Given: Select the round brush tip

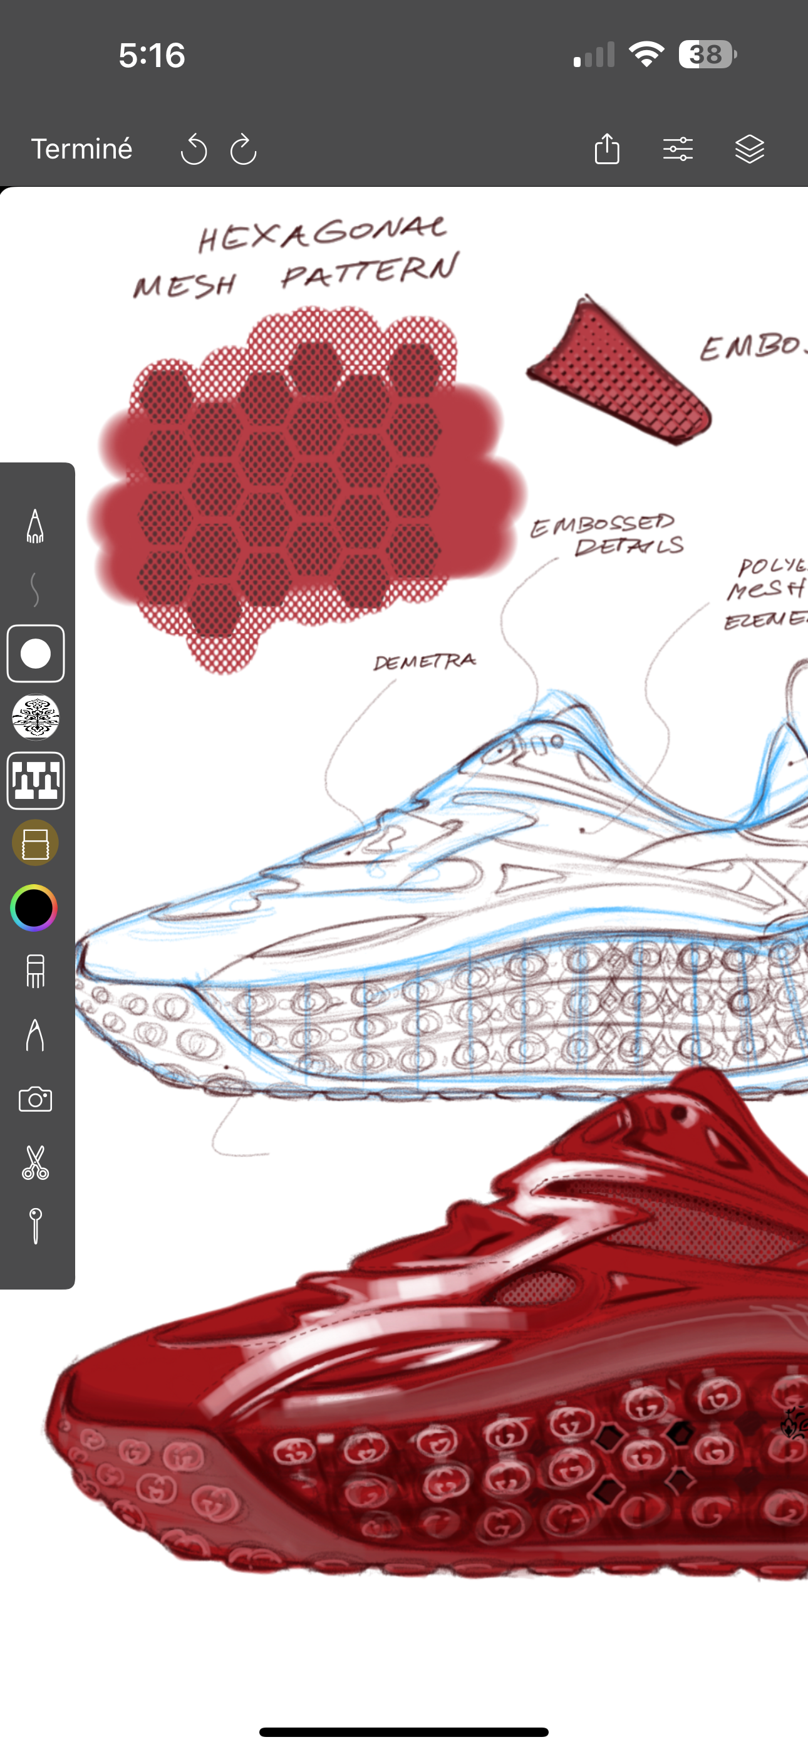Looking at the screenshot, I should (x=35, y=653).
